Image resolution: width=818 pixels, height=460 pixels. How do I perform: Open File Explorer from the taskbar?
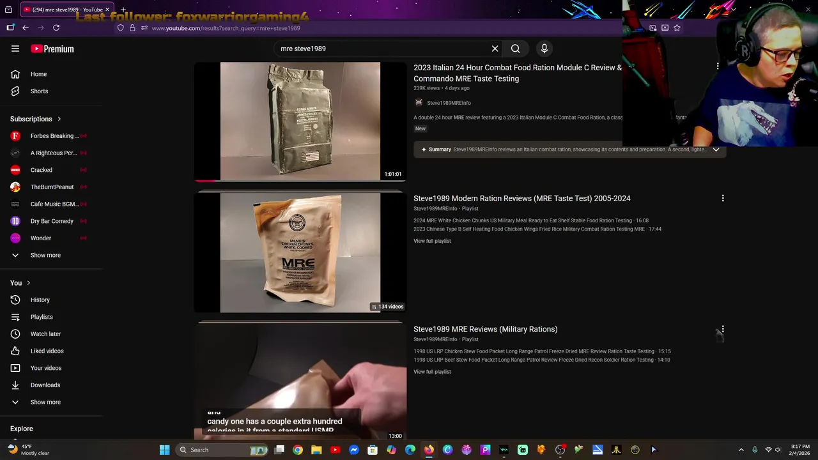[316, 450]
